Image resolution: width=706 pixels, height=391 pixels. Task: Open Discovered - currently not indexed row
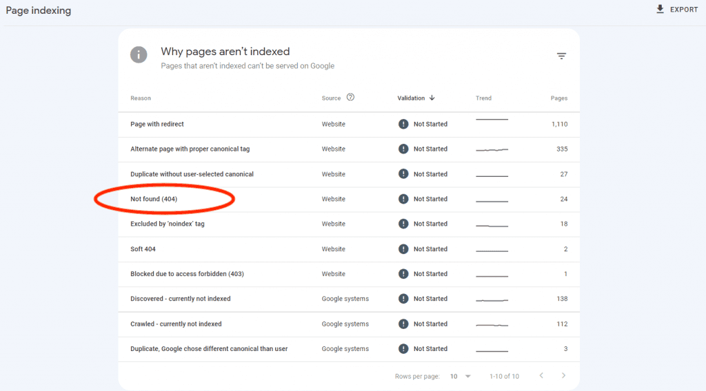tap(180, 299)
